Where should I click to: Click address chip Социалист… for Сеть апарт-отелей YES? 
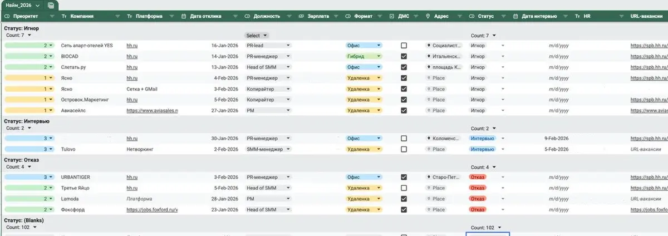[444, 46]
